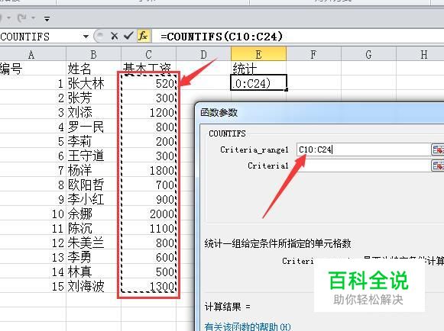Collapse dialog via Criteria1 range selector icon
This screenshot has height=331, width=444.
pyautogui.click(x=437, y=165)
